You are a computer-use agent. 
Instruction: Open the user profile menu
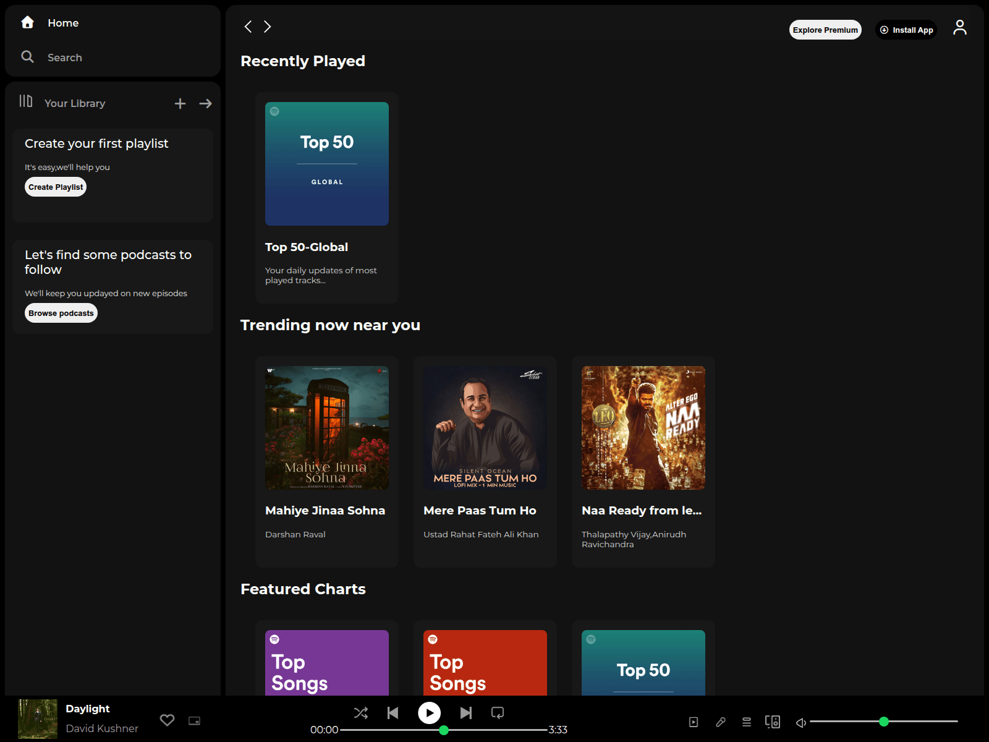pyautogui.click(x=960, y=28)
